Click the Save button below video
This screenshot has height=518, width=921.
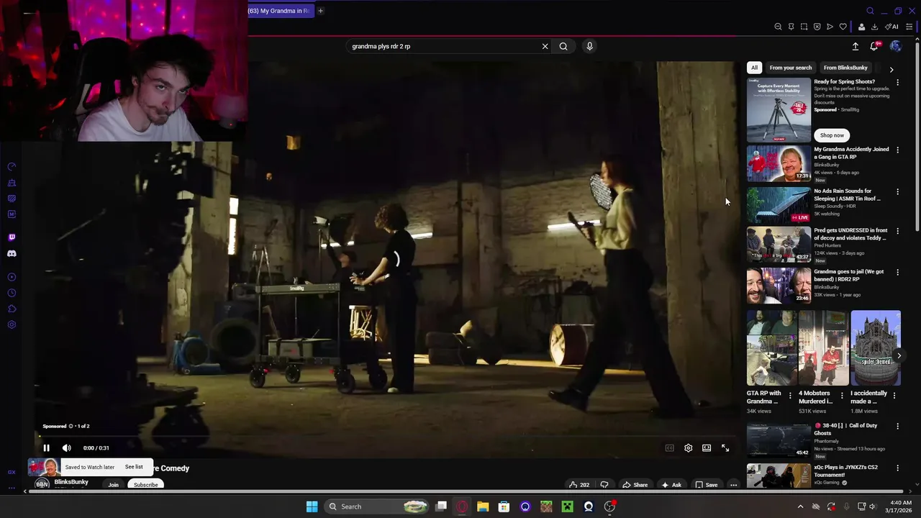coord(706,485)
